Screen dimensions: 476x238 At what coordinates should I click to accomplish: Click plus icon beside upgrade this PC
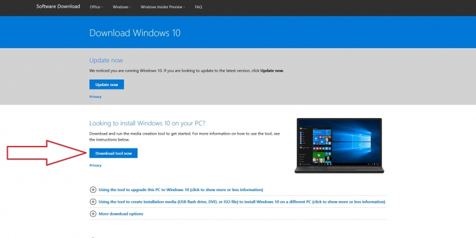tap(93, 190)
